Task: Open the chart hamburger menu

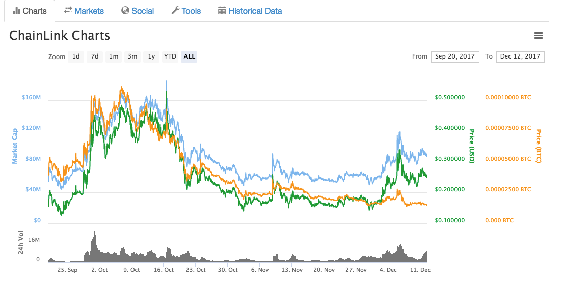Action: 538,36
